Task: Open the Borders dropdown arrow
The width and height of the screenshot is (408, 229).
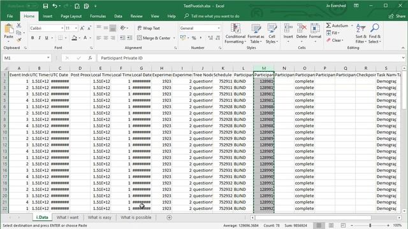Action: coord(66,38)
